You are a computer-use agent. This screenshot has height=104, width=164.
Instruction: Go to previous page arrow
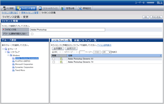coord(63,52)
